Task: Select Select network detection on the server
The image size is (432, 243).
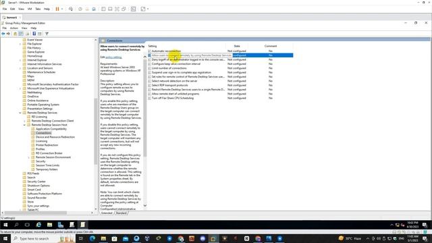Action: point(174,81)
